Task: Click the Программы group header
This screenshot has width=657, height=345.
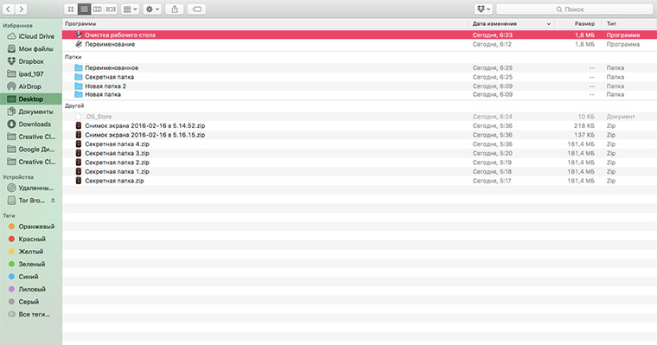Action: click(80, 24)
